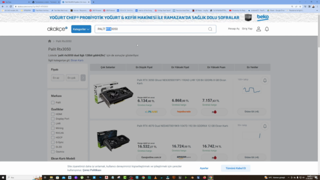320x180 pixels.
Task: Set price alert bell for Palit RTX 3050 Ghost
Action: click(x=264, y=80)
